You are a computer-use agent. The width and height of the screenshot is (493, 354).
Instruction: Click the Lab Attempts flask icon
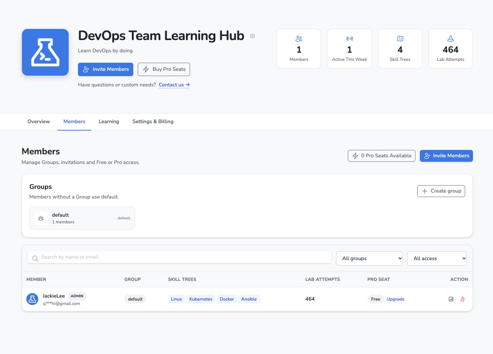click(x=451, y=39)
